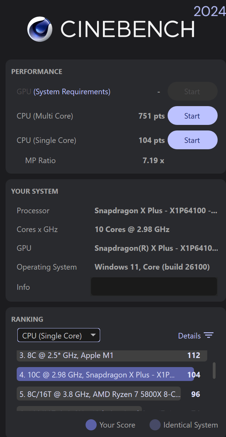Image resolution: width=226 pixels, height=437 pixels.
Task: Select the Snapdragon X Plus ranking bar
Action: [105, 375]
